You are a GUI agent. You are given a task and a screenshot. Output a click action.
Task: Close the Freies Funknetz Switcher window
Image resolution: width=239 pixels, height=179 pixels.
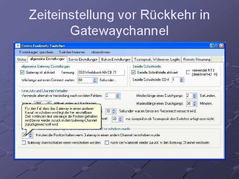(222, 46)
